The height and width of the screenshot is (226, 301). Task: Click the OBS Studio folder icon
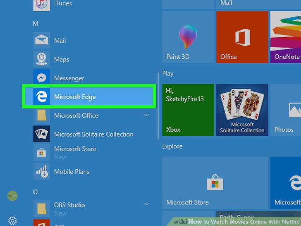click(41, 209)
